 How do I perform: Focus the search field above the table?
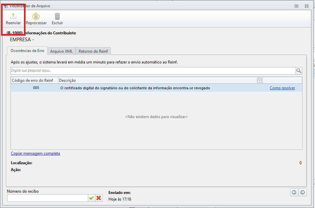[152, 71]
